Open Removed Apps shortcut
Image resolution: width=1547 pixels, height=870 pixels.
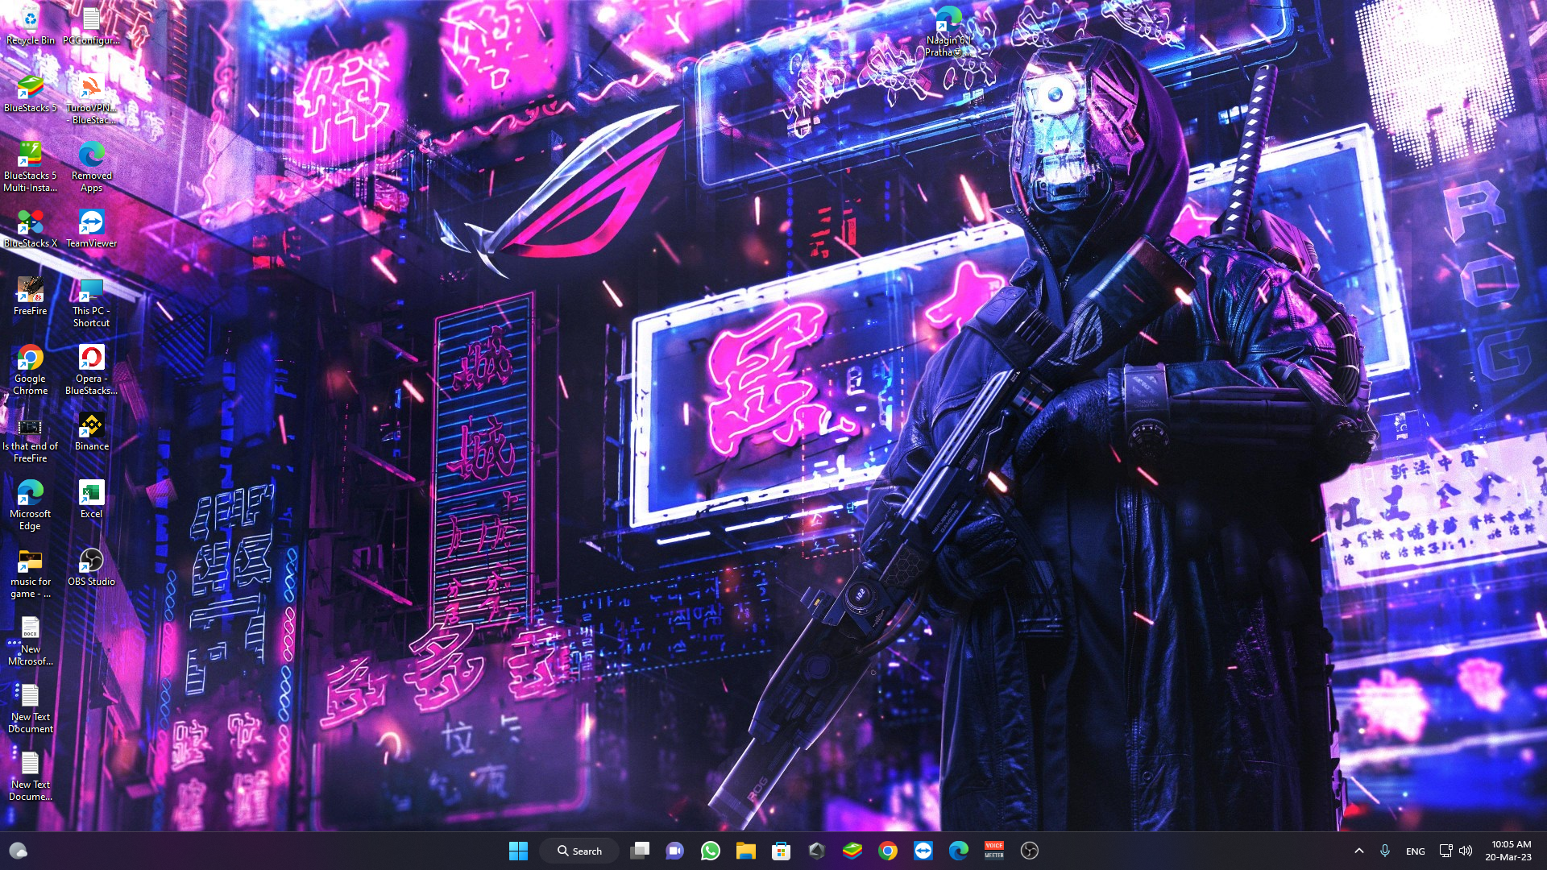tap(91, 166)
